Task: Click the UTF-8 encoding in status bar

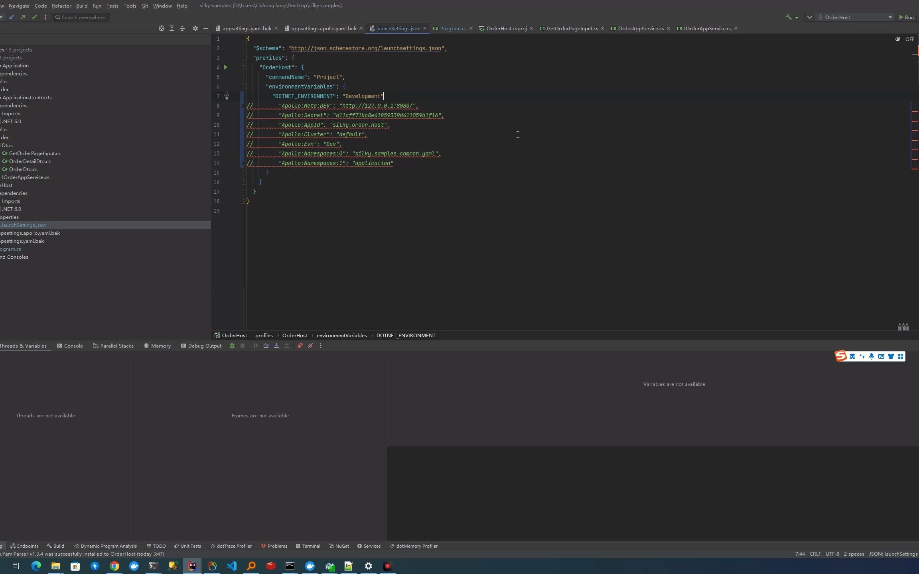Action: pos(832,554)
